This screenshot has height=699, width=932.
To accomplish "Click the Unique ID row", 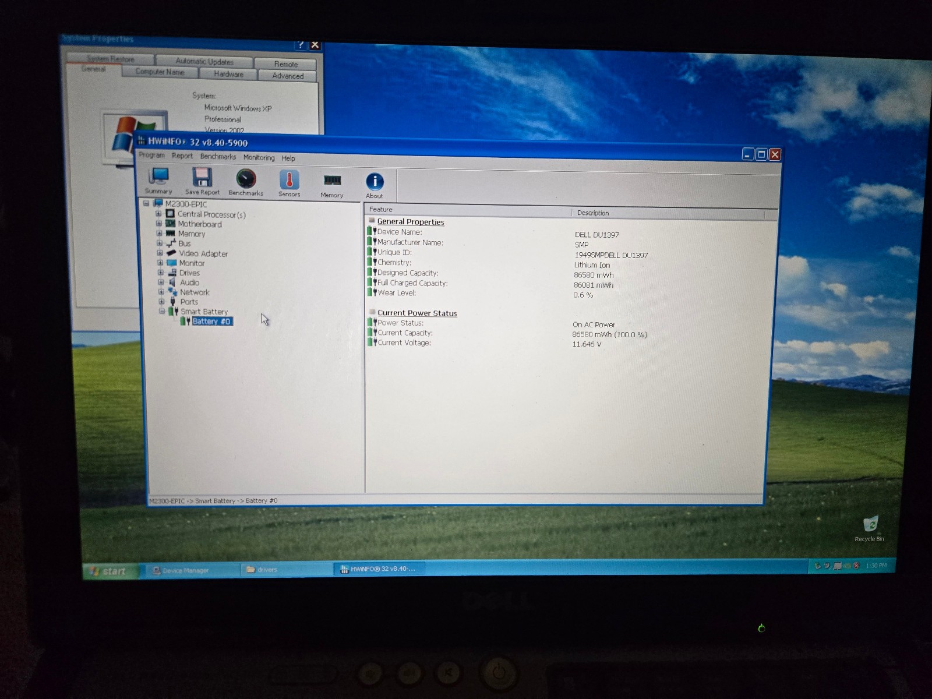I will 570,253.
